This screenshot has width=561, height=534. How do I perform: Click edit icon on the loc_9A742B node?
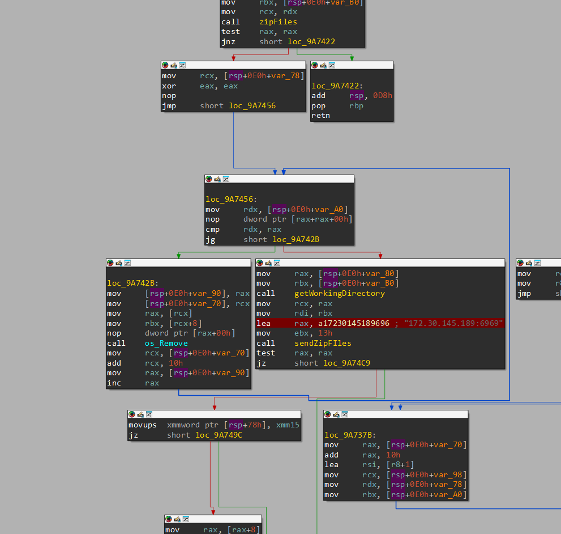(118, 263)
